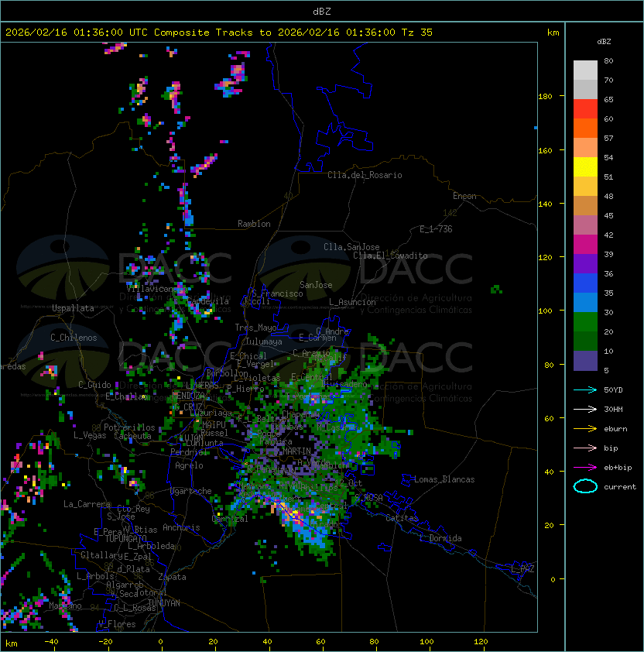Click the Uspallata place label
This screenshot has width=644, height=652.
coord(73,308)
